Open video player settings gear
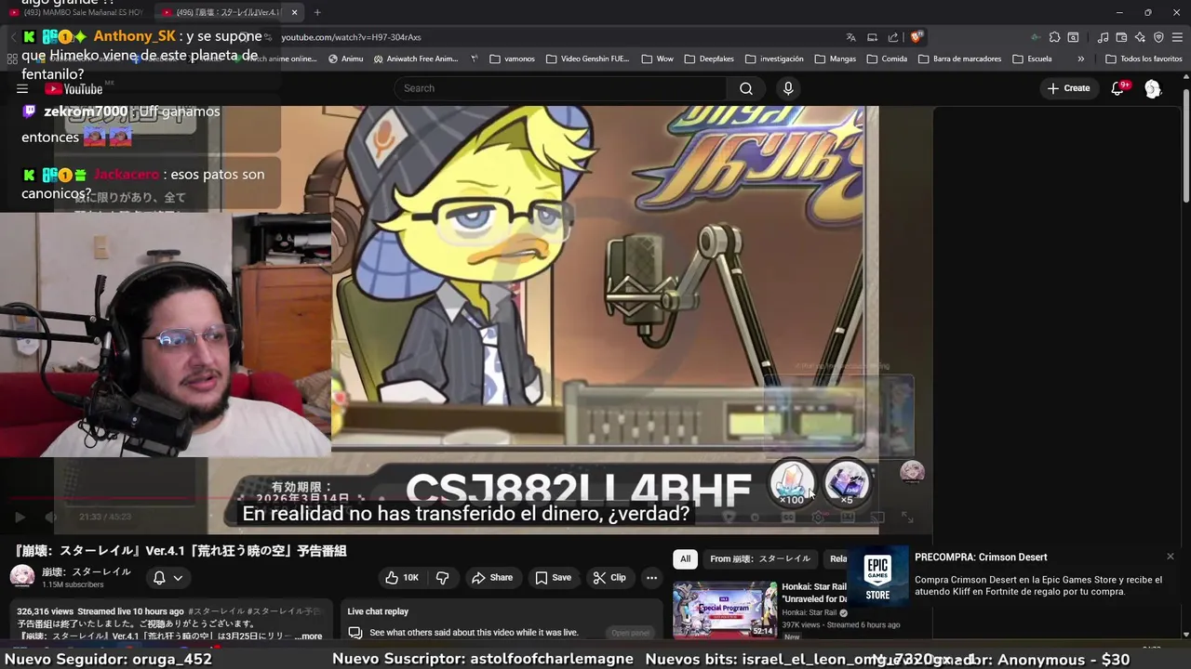 (818, 517)
